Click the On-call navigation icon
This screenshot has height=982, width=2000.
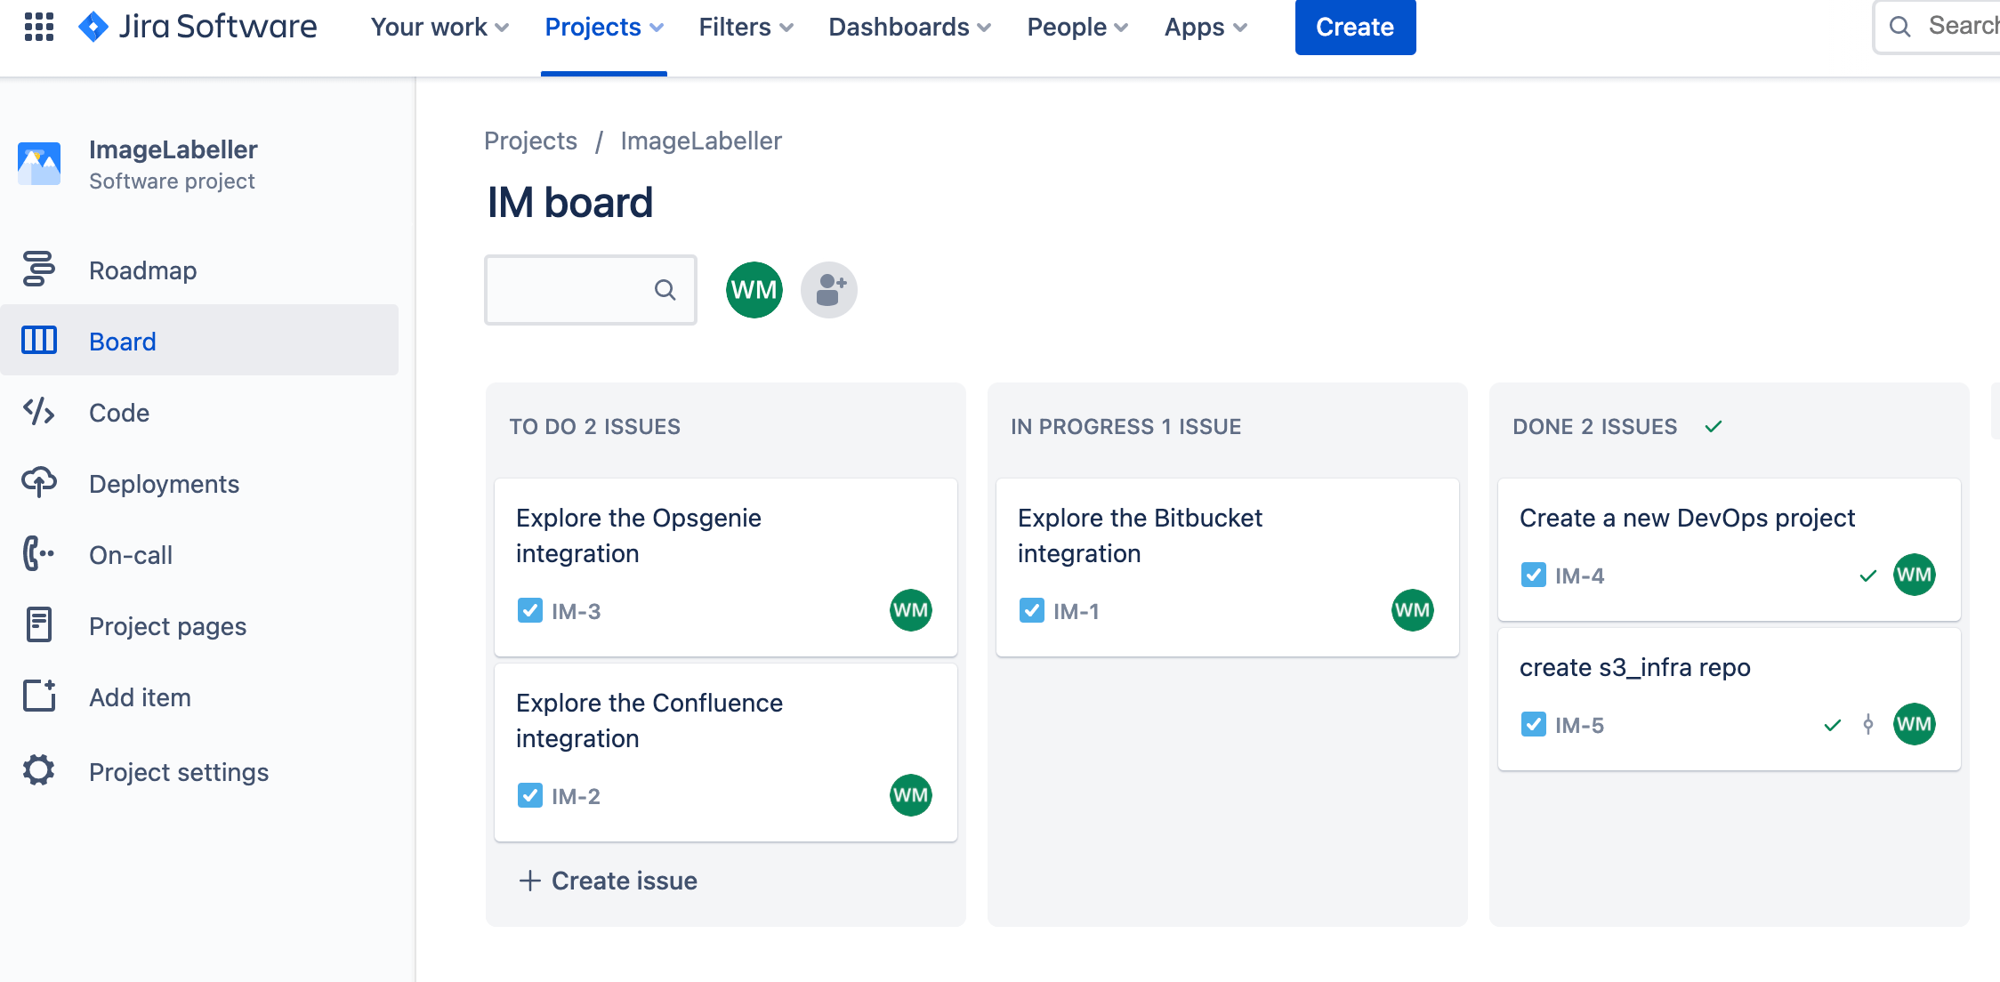39,553
